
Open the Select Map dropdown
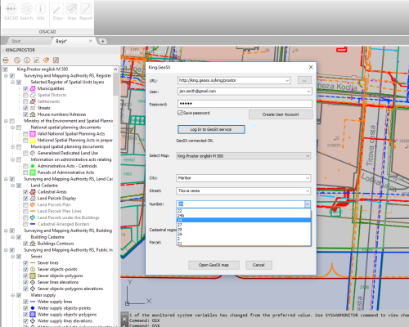(x=243, y=156)
